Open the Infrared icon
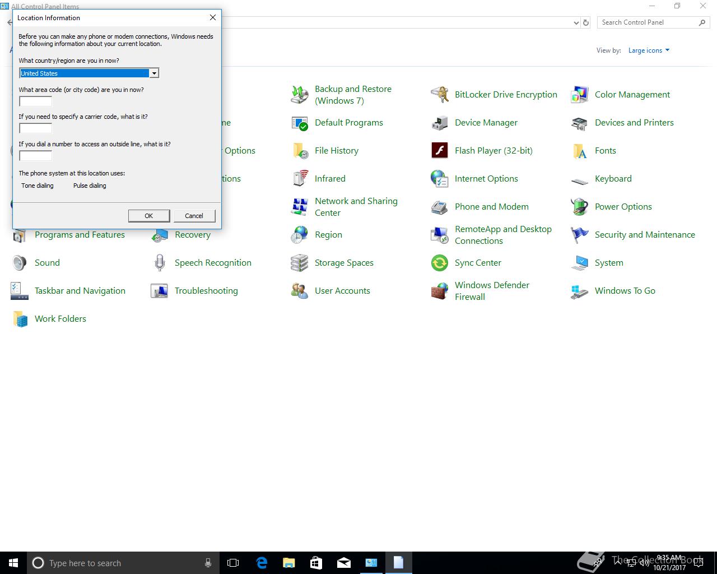 (x=300, y=179)
